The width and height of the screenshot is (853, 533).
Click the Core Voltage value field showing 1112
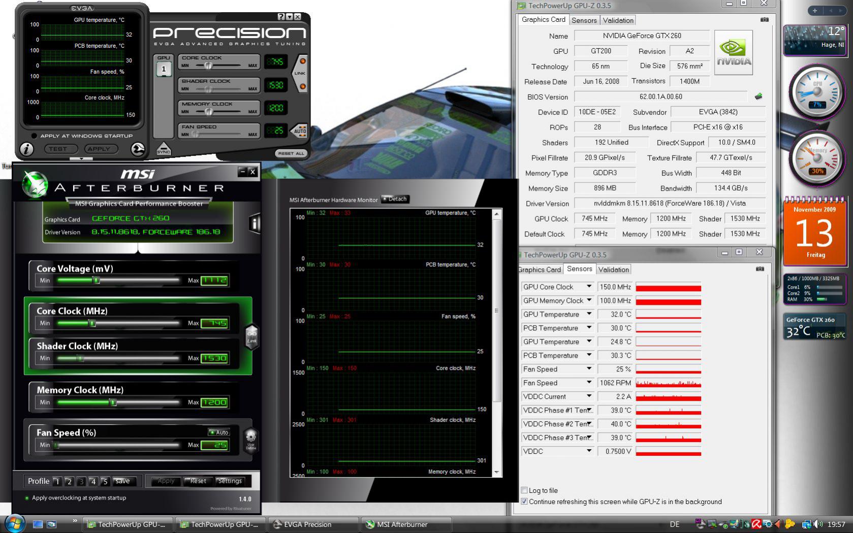[x=214, y=280]
